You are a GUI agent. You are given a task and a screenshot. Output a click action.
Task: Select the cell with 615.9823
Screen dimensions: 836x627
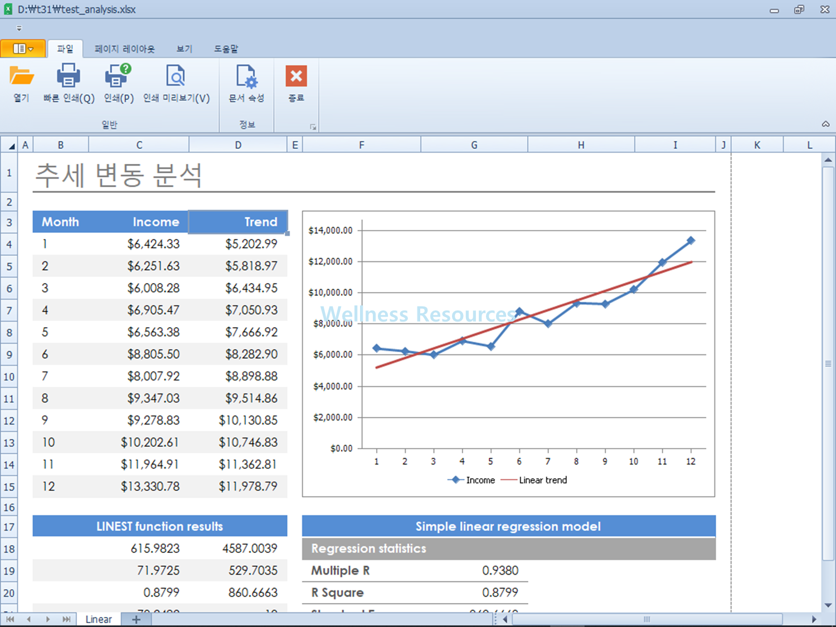coord(139,548)
